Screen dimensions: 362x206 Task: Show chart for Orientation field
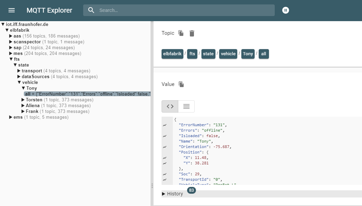[x=165, y=147]
